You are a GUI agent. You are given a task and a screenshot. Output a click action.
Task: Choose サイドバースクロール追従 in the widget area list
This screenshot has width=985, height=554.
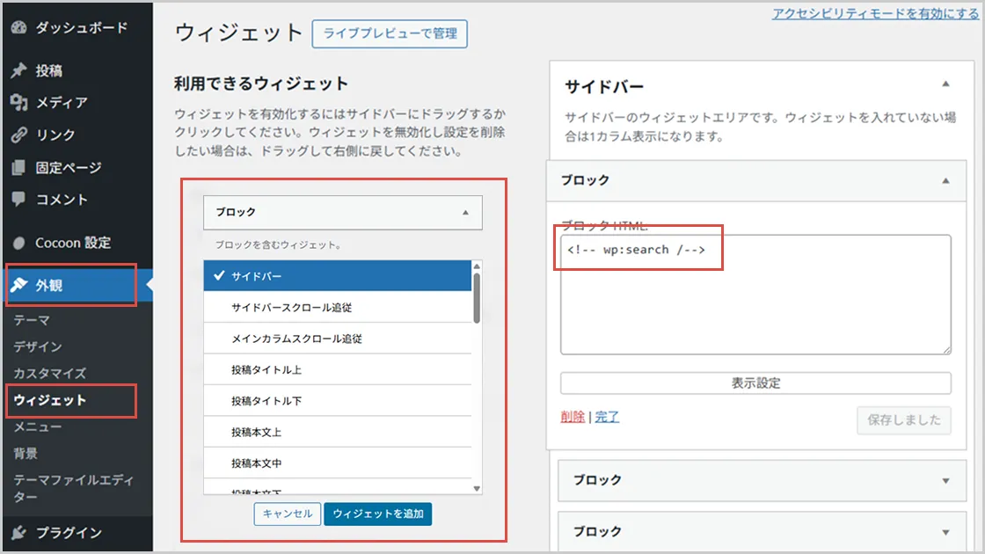coord(339,308)
